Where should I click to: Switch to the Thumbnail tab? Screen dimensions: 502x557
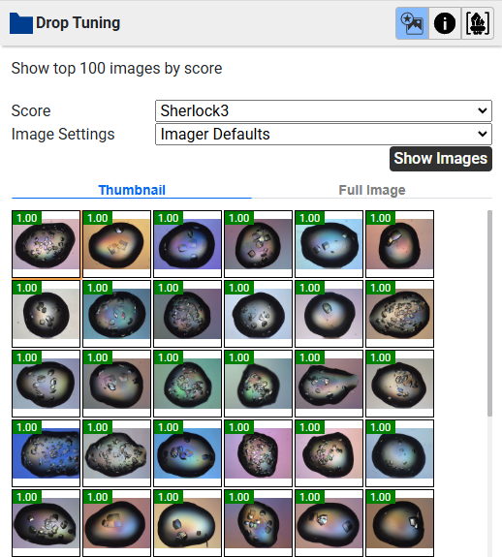[132, 190]
